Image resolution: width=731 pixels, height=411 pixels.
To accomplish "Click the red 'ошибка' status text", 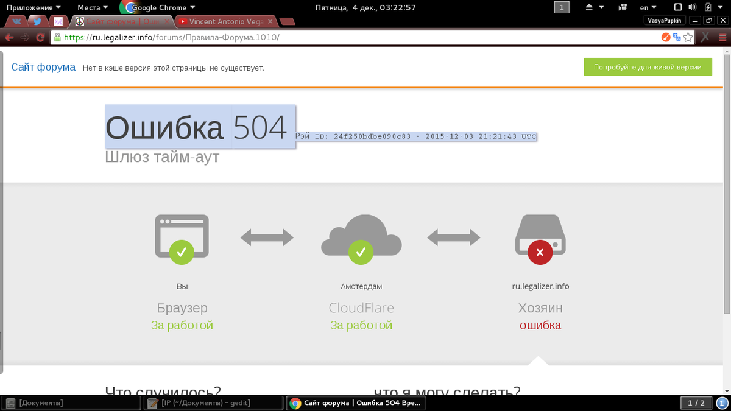I will tap(540, 325).
